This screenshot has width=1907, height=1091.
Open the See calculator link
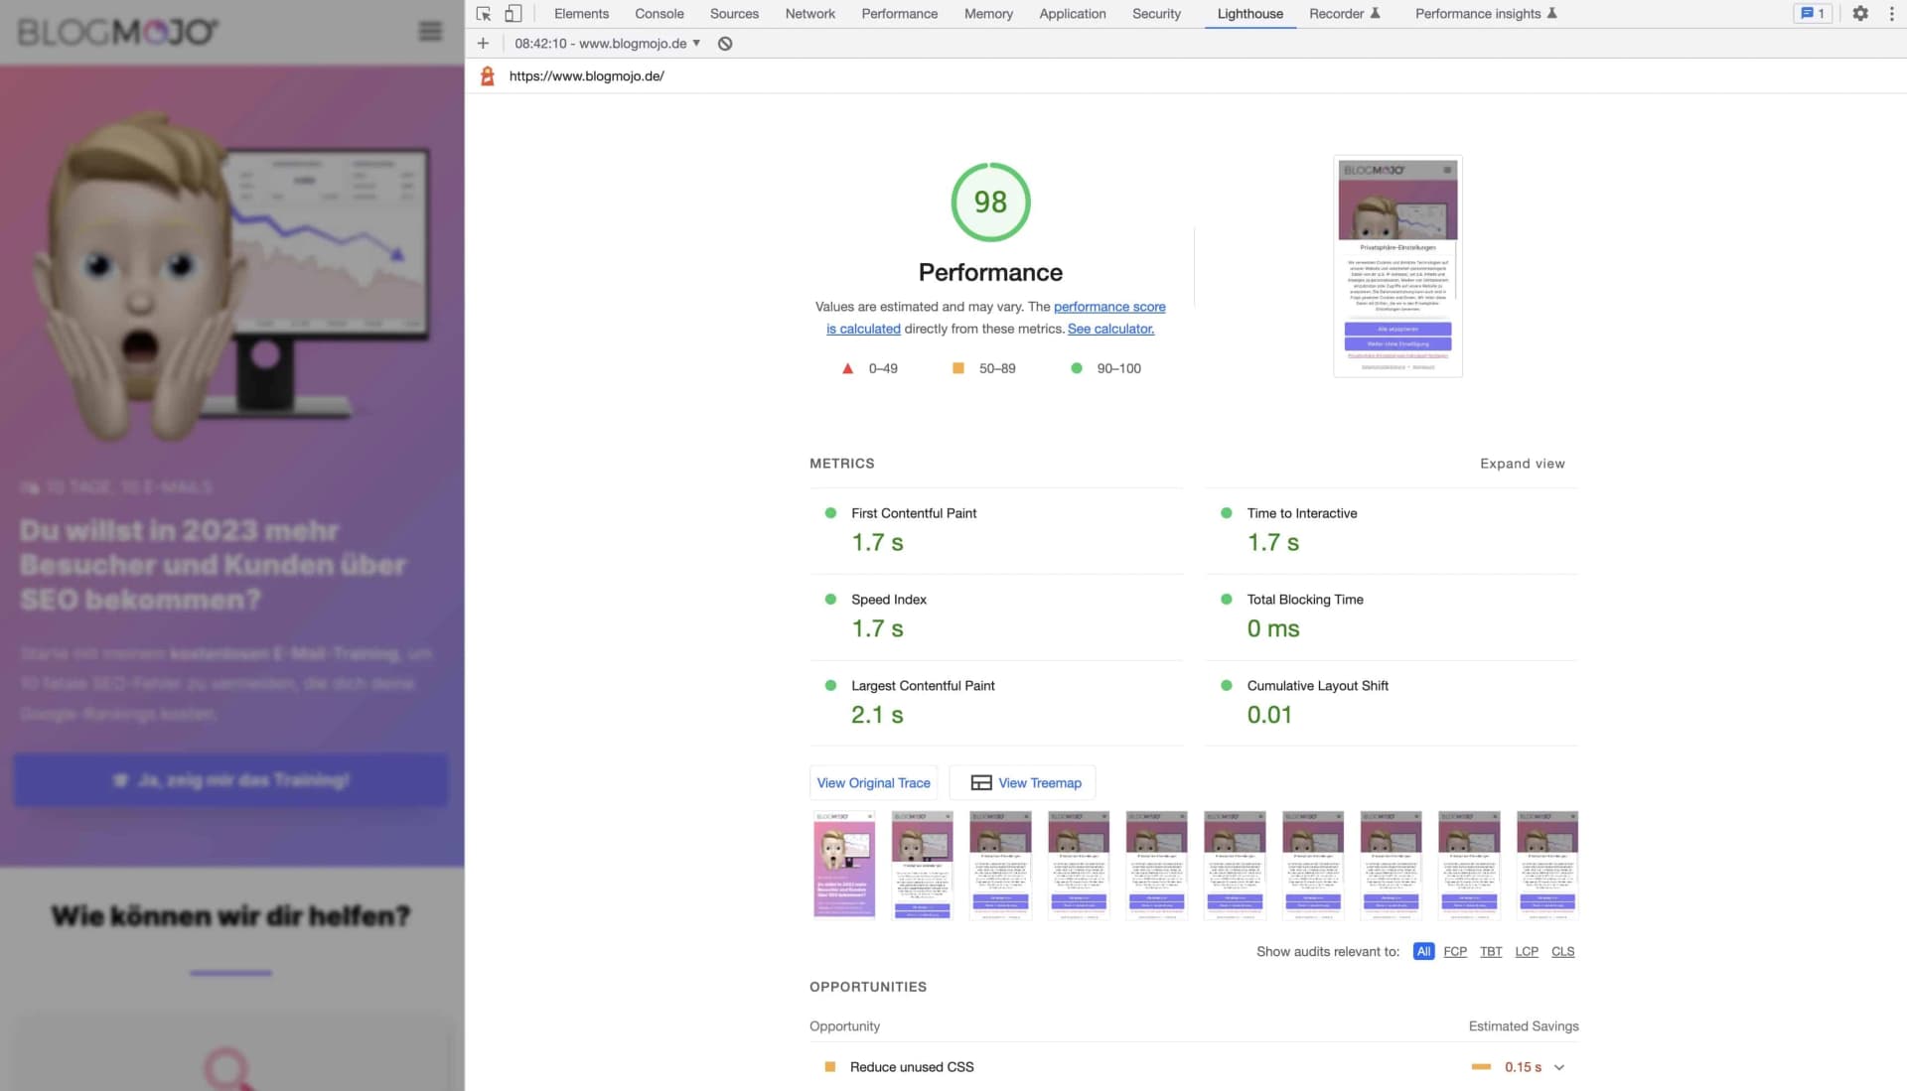click(1110, 329)
